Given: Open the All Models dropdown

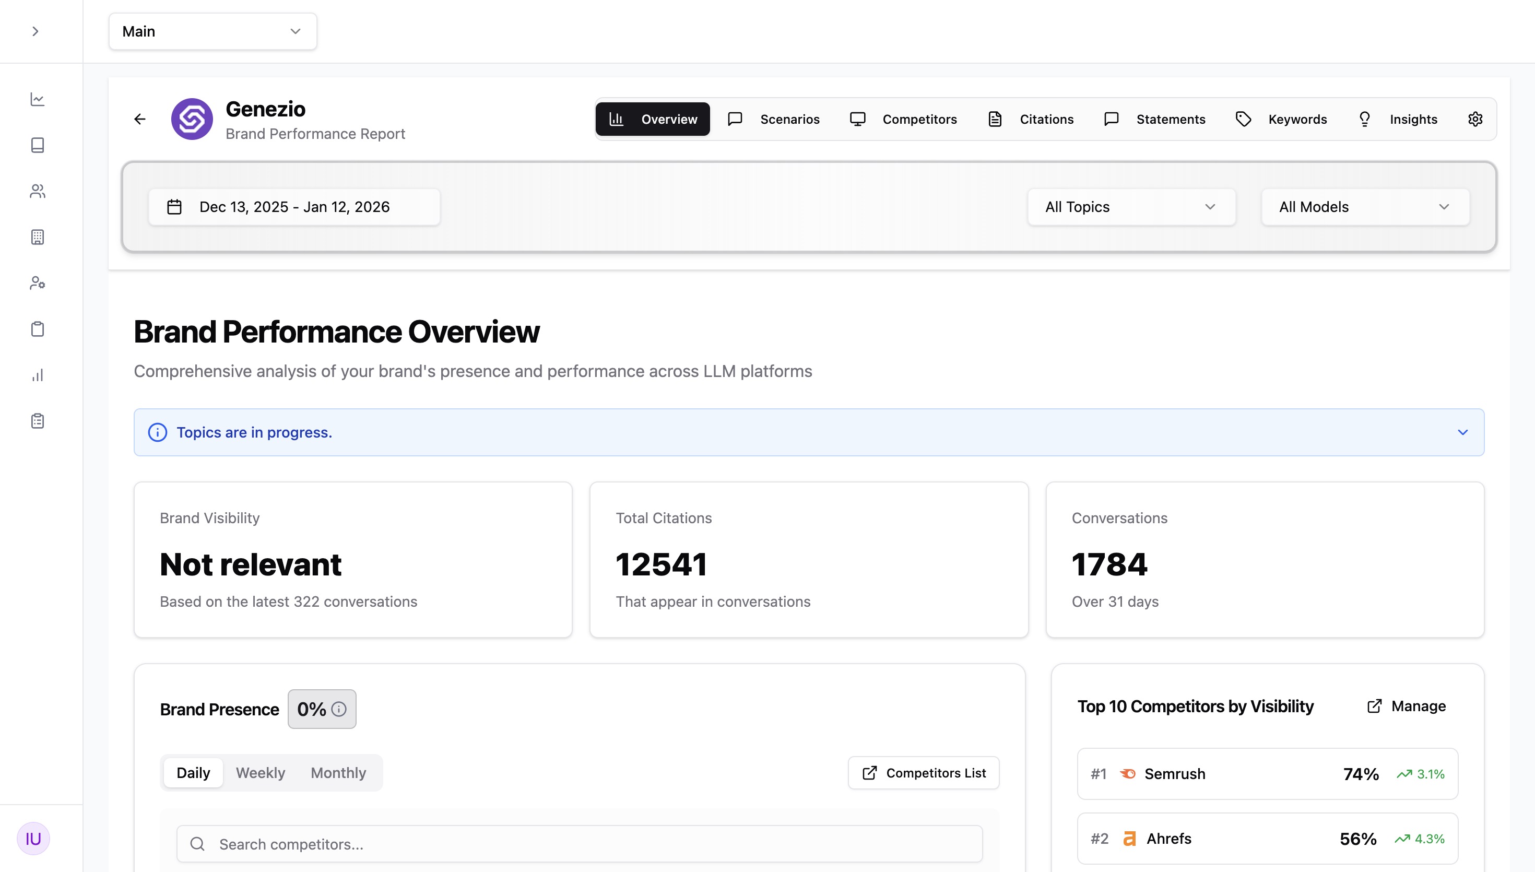Looking at the screenshot, I should (1364, 207).
